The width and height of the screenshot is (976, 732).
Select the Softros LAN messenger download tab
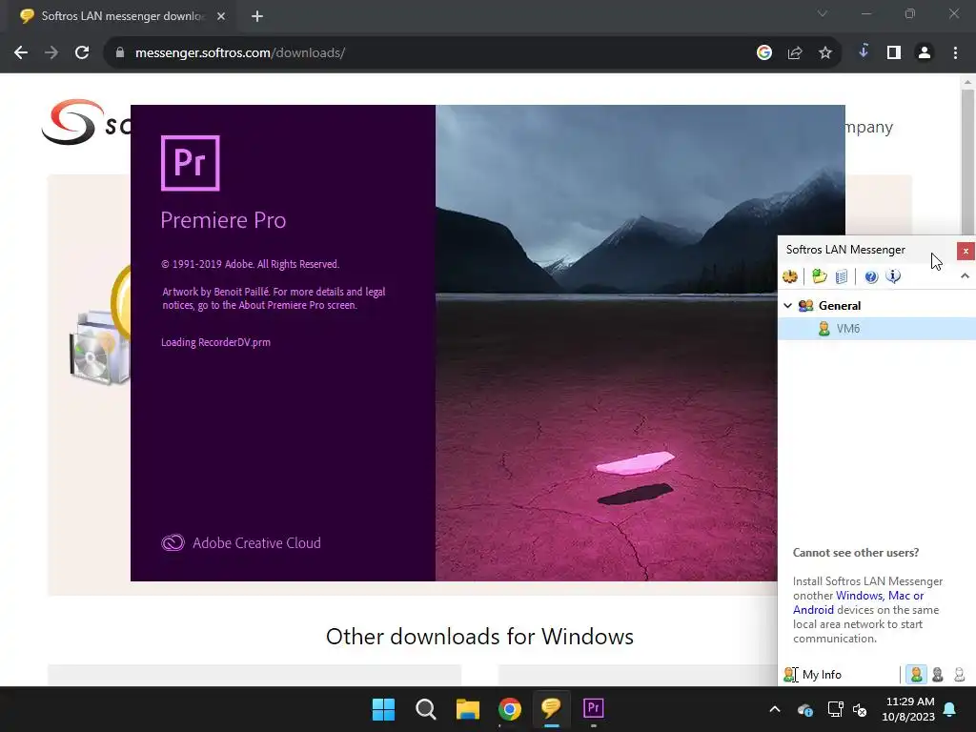click(122, 16)
